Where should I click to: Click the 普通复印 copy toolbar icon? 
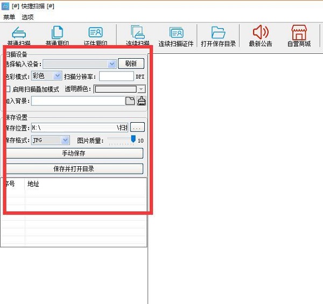tap(57, 32)
